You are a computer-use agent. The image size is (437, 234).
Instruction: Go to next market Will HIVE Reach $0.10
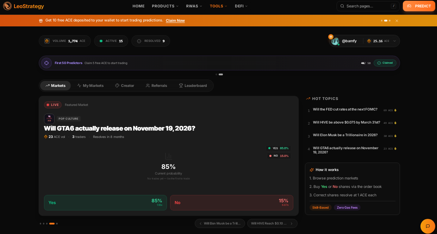(272, 223)
